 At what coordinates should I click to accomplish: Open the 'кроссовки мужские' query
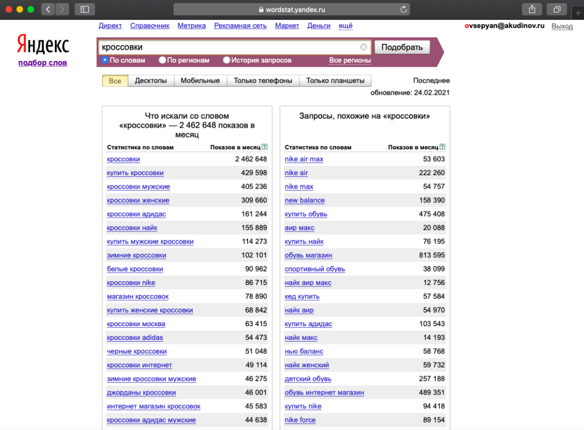click(x=138, y=186)
